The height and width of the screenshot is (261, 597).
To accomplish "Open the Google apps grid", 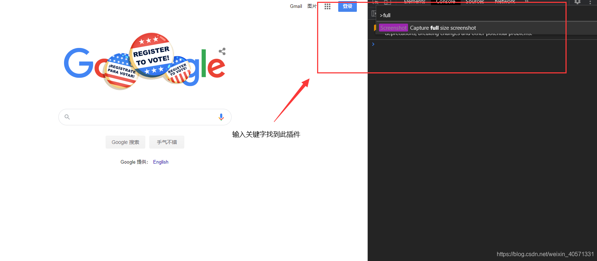I will (327, 6).
